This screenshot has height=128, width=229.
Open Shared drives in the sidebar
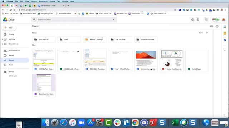click(14, 44)
